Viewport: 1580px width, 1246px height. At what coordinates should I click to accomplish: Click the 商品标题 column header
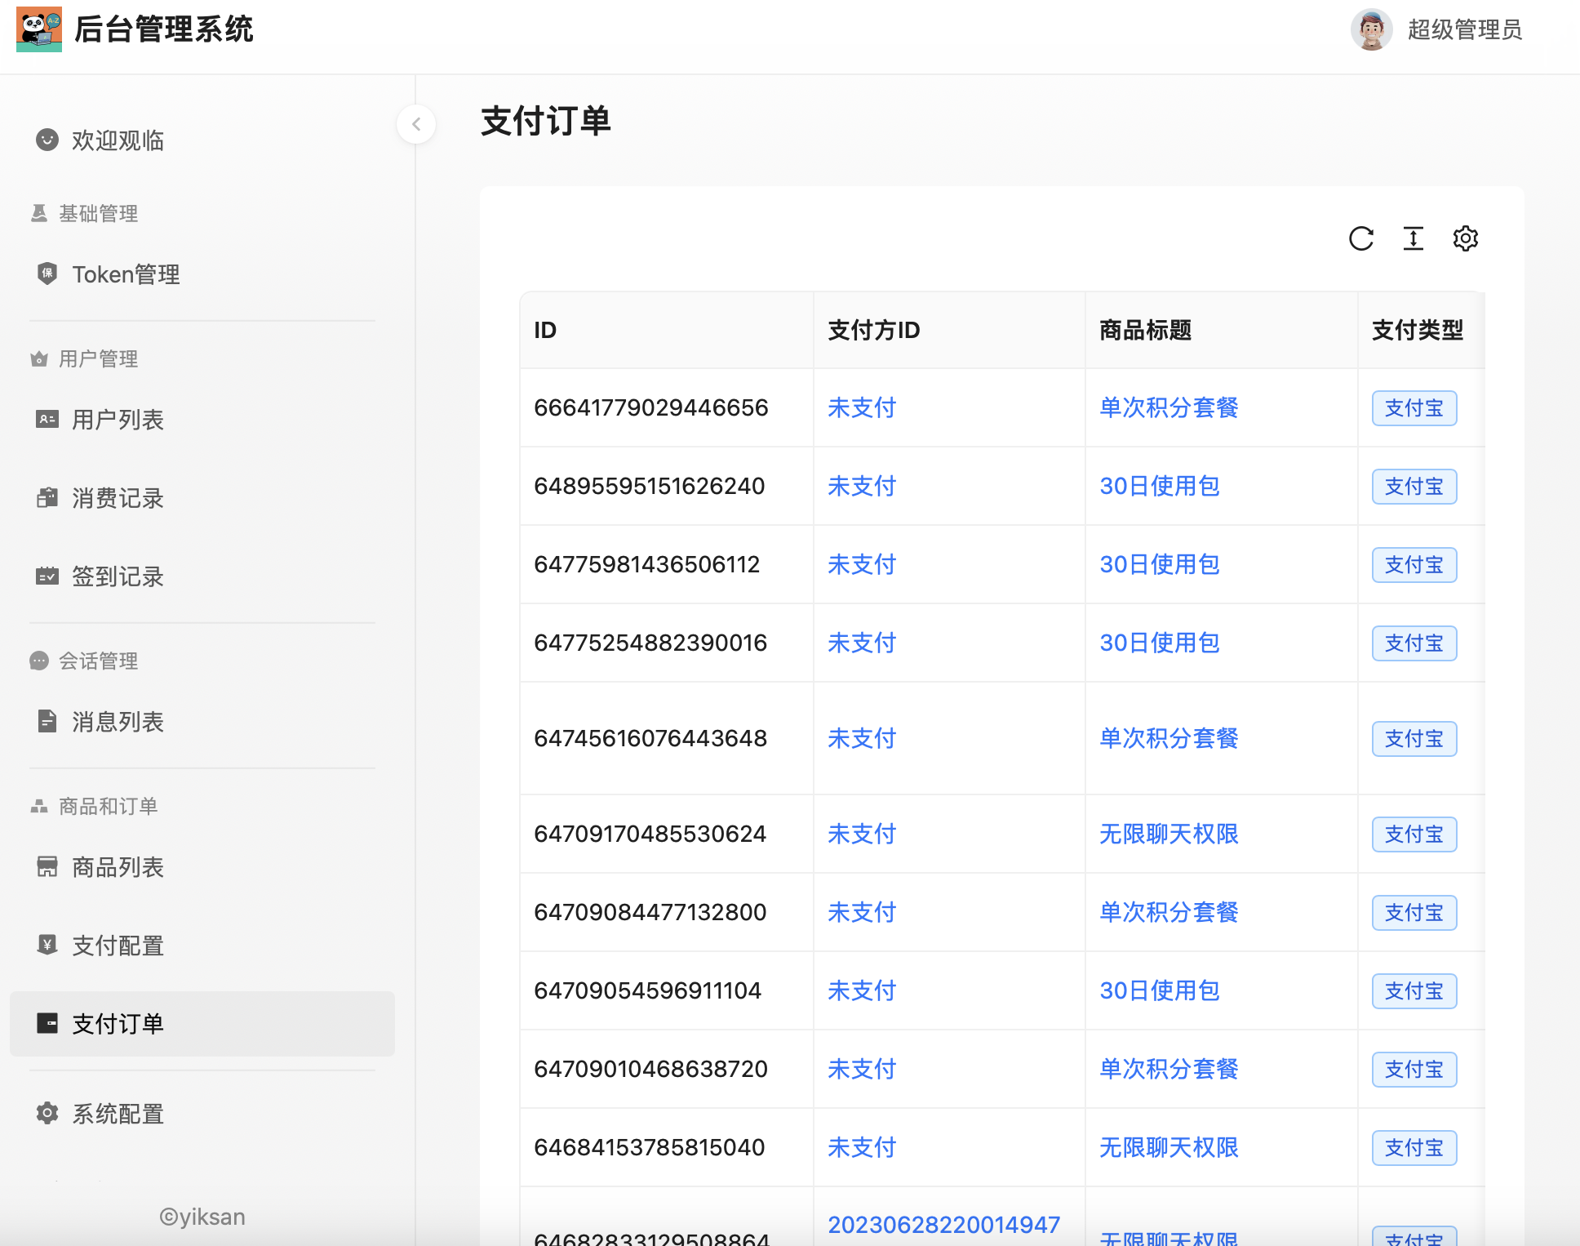(1221, 330)
